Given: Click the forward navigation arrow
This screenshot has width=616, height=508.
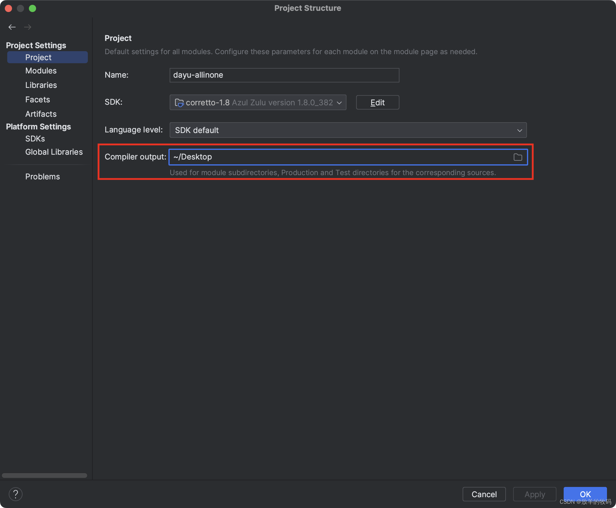Looking at the screenshot, I should click(28, 27).
